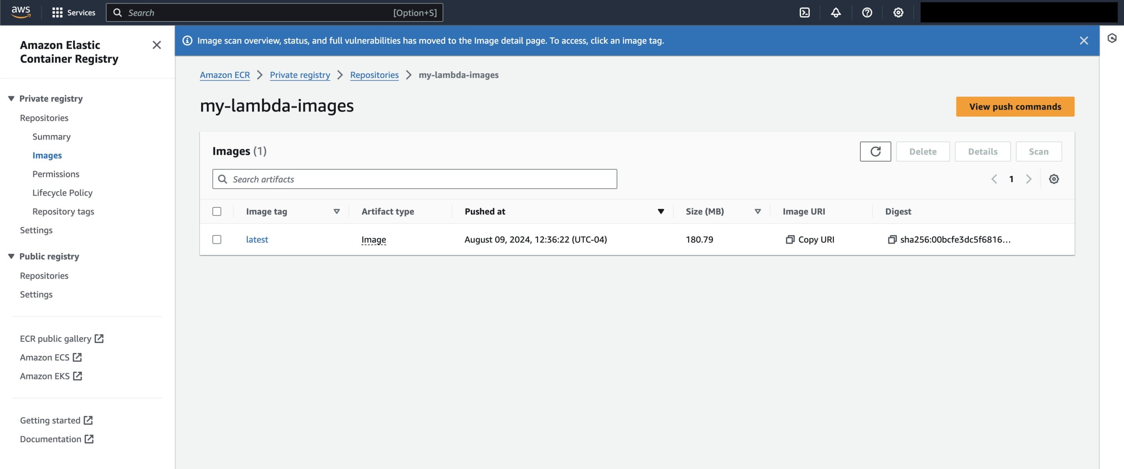Click the View push commands button
This screenshot has height=469, width=1124.
[1015, 107]
